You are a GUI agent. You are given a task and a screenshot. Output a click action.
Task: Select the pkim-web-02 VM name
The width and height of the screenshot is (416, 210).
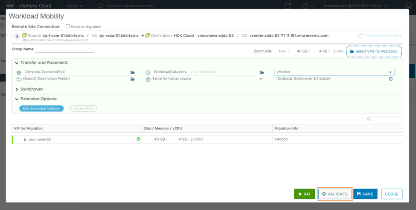coord(40,140)
